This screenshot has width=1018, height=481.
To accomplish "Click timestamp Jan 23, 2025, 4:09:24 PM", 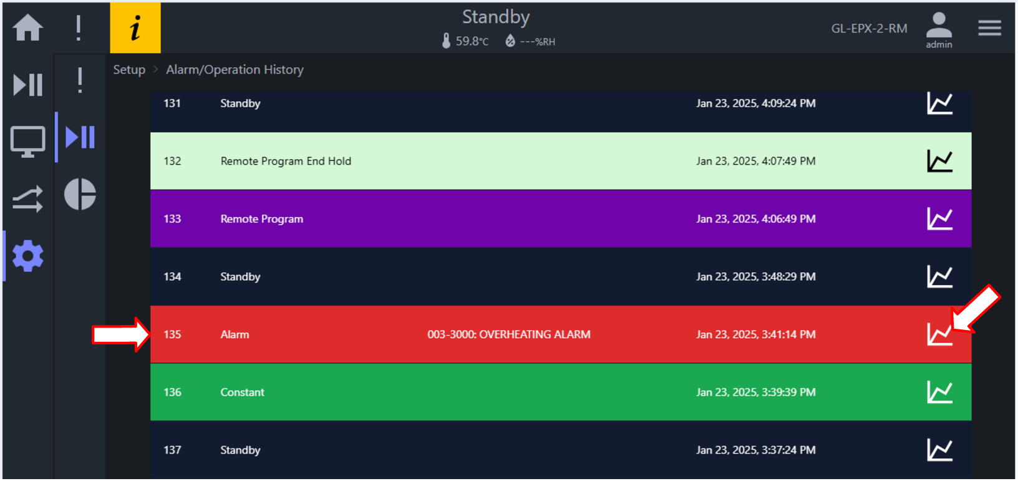I will click(756, 104).
